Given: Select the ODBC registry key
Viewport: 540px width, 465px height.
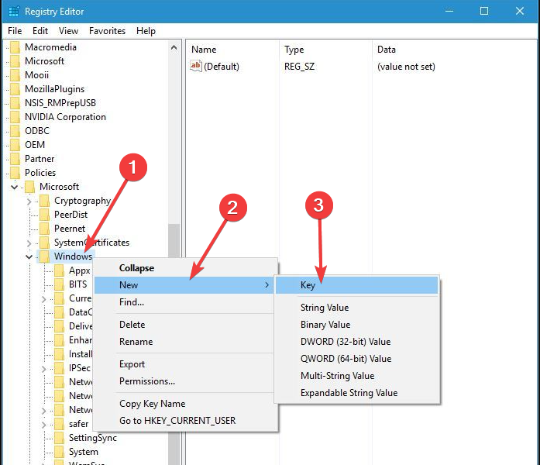Looking at the screenshot, I should pyautogui.click(x=35, y=131).
